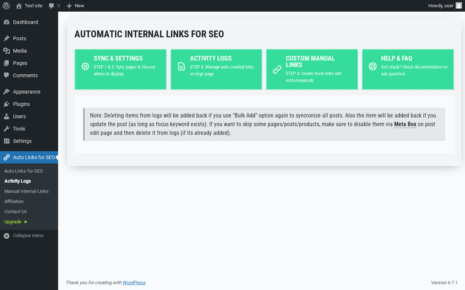This screenshot has width=465, height=290.
Task: Click the chain link icon on Custom Manual Links
Action: (x=277, y=70)
